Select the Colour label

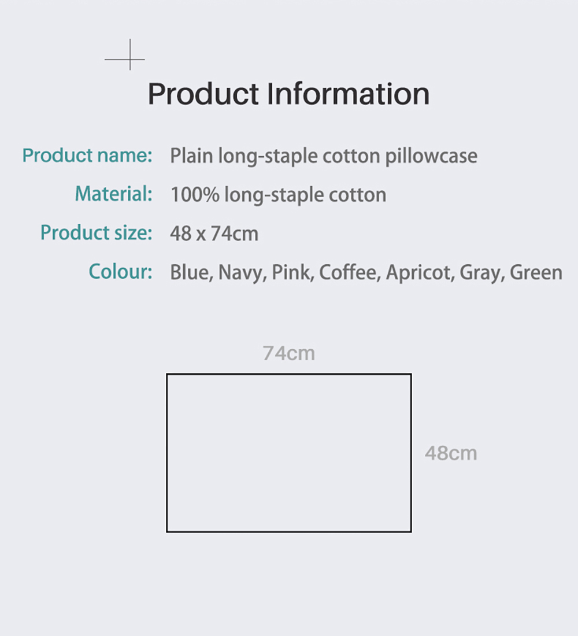[120, 271]
